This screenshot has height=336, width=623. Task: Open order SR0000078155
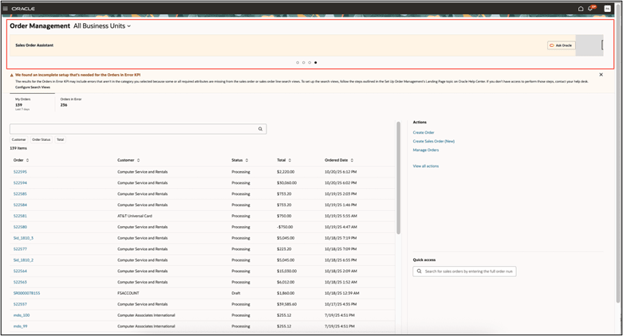pyautogui.click(x=26, y=293)
